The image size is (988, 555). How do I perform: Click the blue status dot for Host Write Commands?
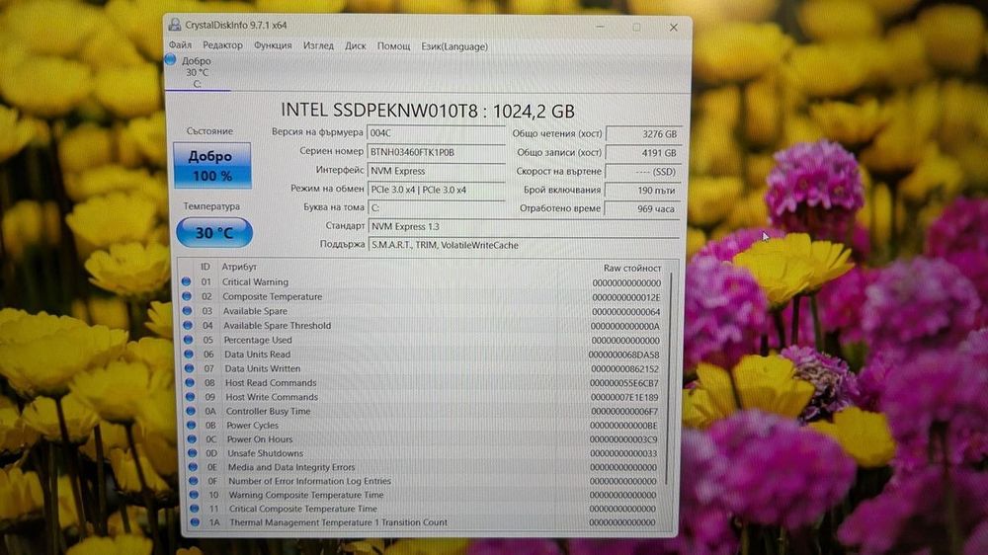(x=191, y=397)
